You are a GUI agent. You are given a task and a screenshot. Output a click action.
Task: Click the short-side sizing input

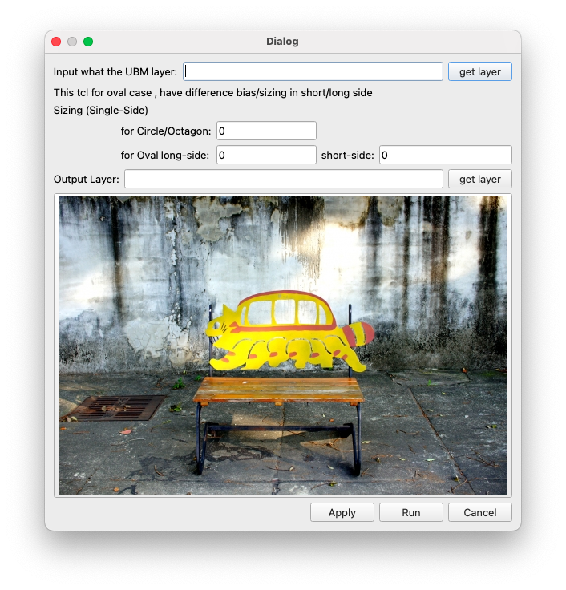(445, 155)
